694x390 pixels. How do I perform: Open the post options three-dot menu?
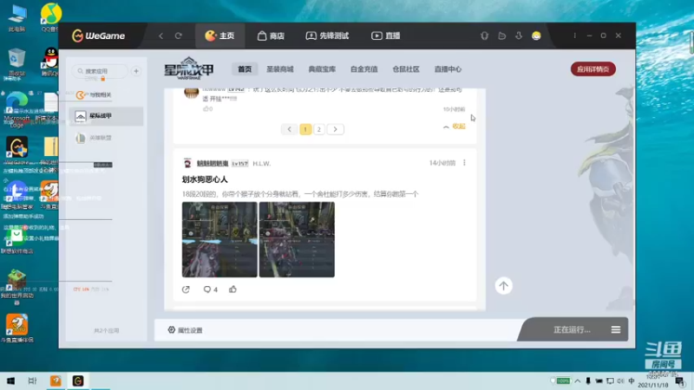464,163
